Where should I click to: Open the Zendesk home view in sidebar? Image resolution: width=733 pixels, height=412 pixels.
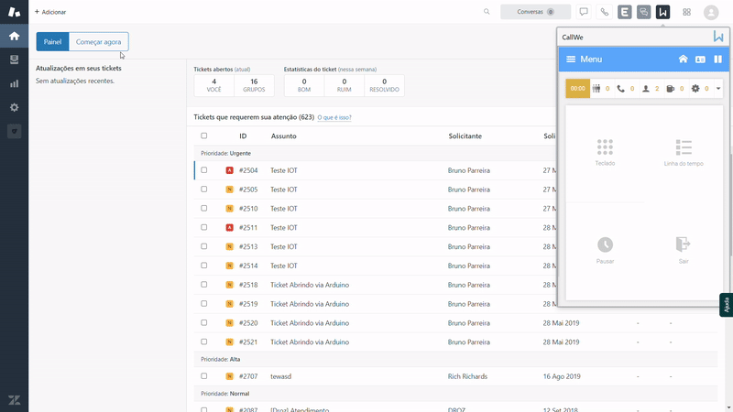tap(14, 36)
